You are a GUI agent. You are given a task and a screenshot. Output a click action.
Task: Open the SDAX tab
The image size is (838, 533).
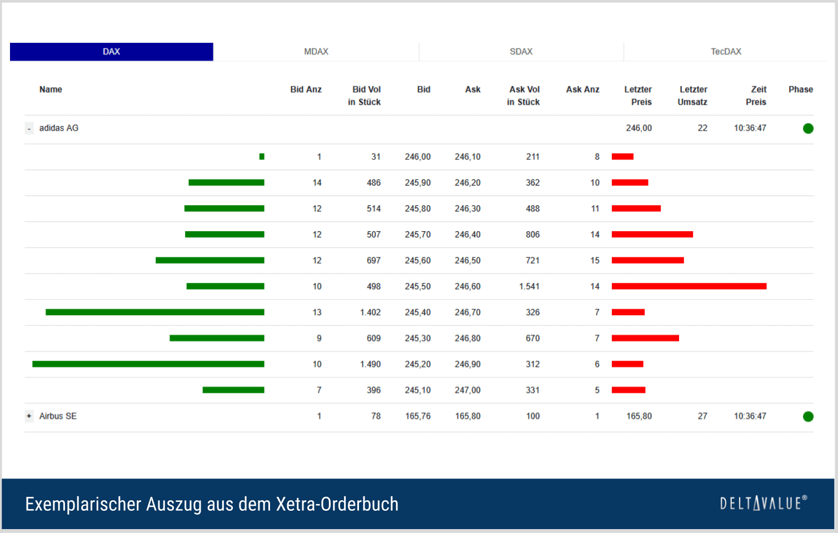521,52
